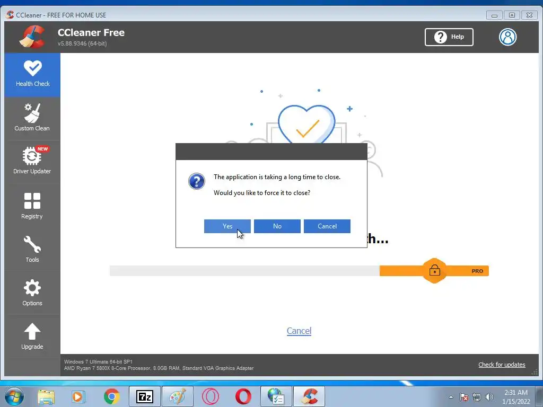
Task: Open Windows Explorer from taskbar
Action: click(x=46, y=396)
